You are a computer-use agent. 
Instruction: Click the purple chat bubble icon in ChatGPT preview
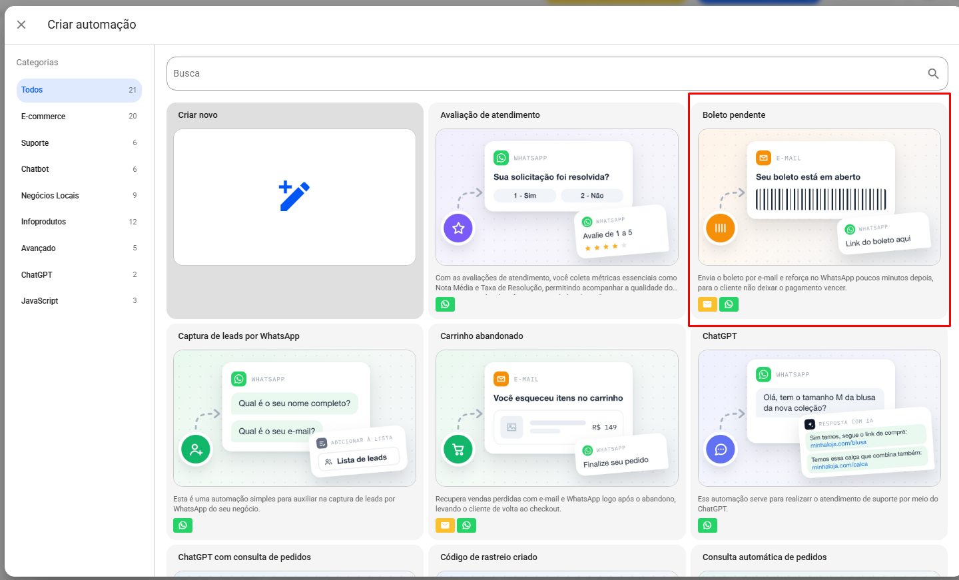point(721,449)
